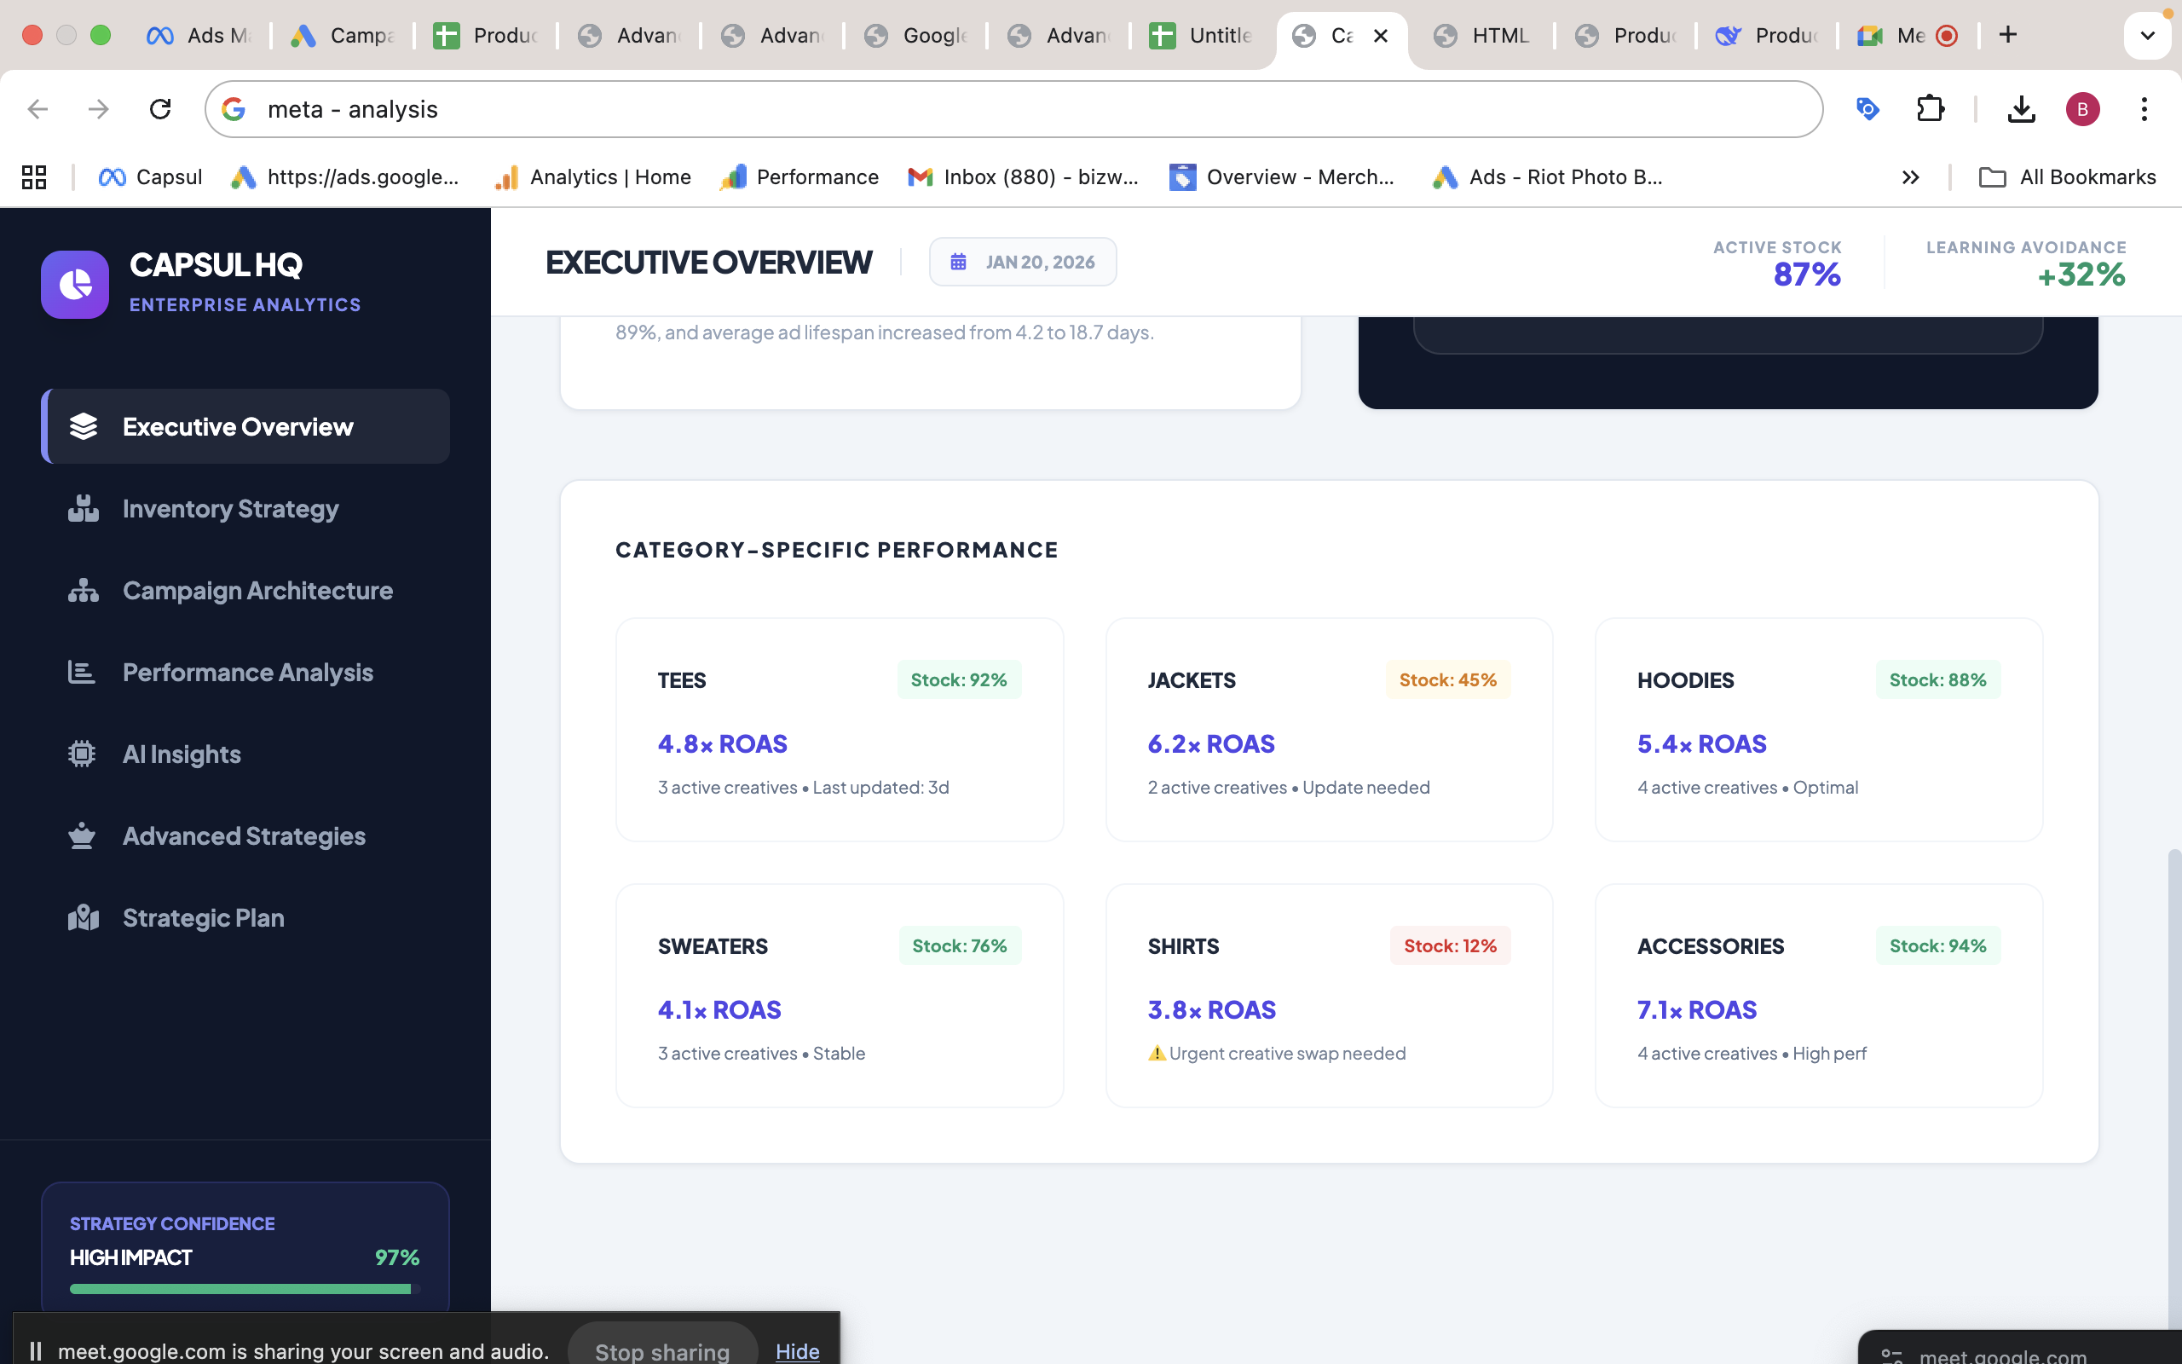Image resolution: width=2182 pixels, height=1364 pixels.
Task: Click the Chrome extensions puzzle icon
Action: [x=1931, y=109]
